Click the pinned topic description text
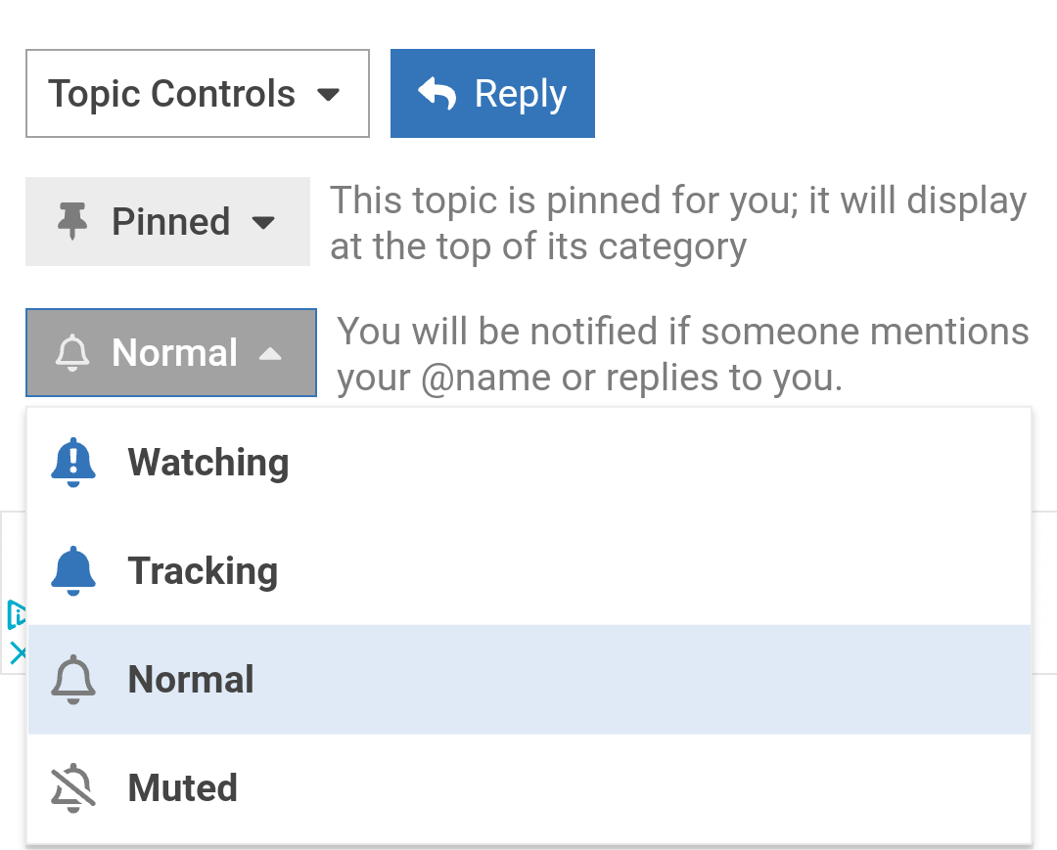 point(678,223)
